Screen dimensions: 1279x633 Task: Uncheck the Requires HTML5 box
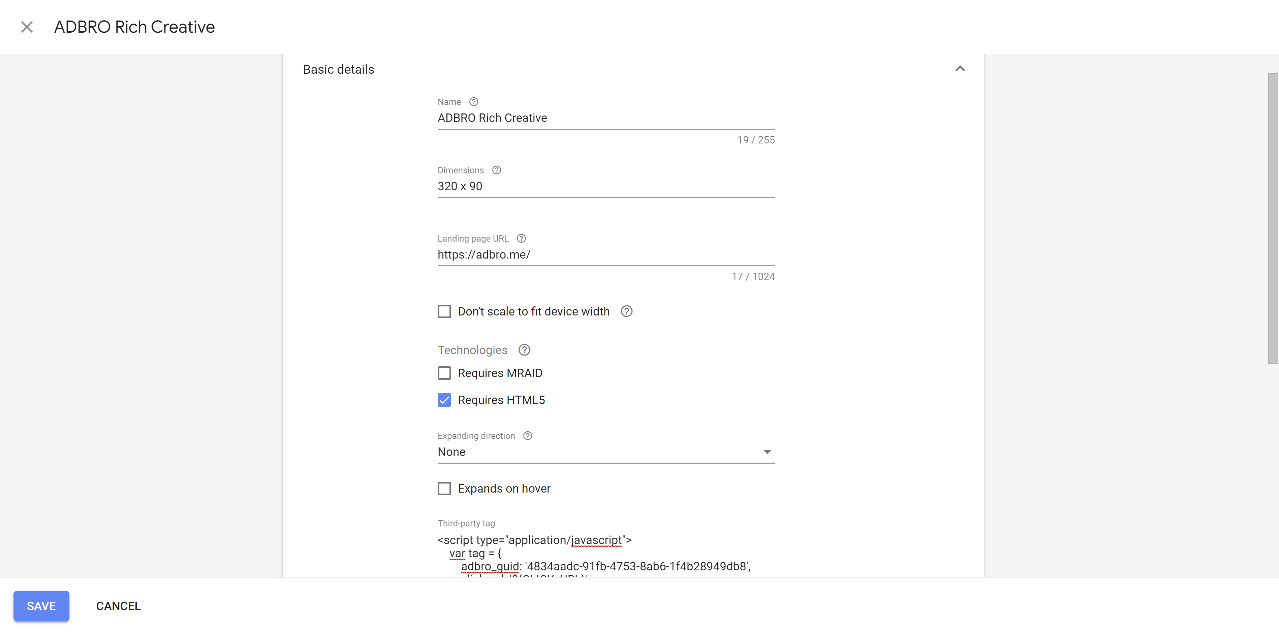pos(444,400)
